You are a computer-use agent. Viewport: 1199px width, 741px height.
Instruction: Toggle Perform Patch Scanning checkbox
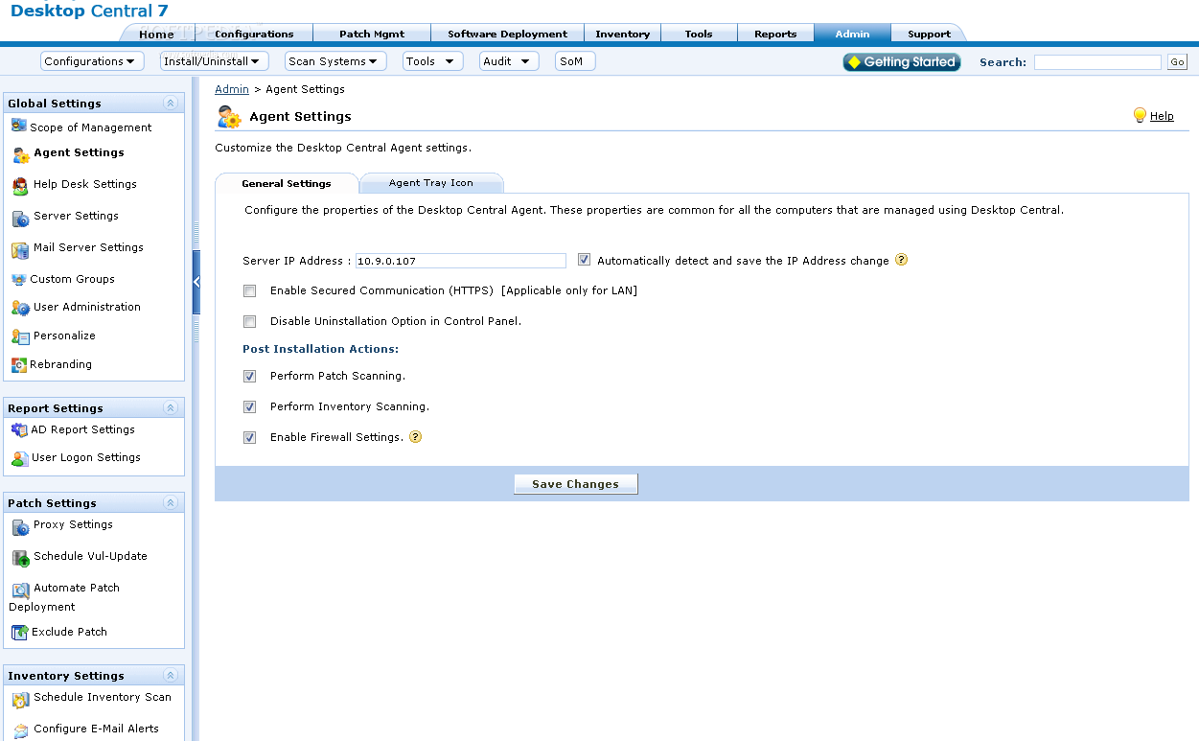[x=250, y=376]
